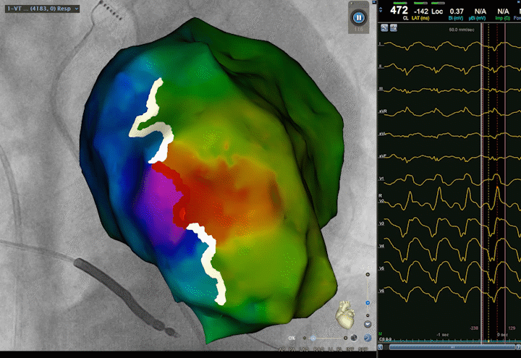Click the aVR lead label
This screenshot has width=521, height=358.
(383, 111)
